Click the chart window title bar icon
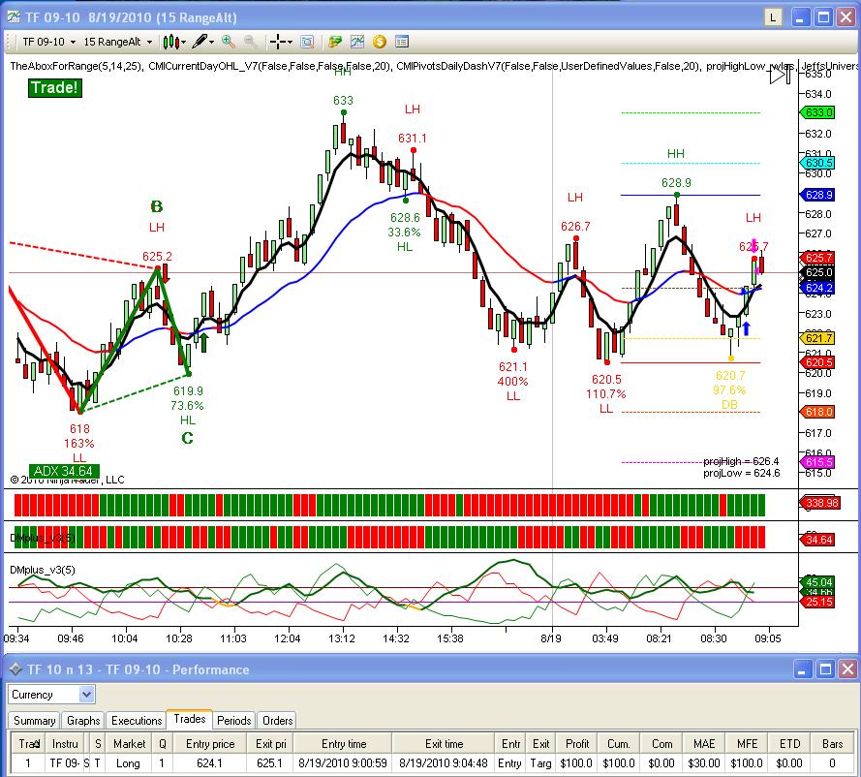Screen dimensions: 861x777 pos(14,17)
